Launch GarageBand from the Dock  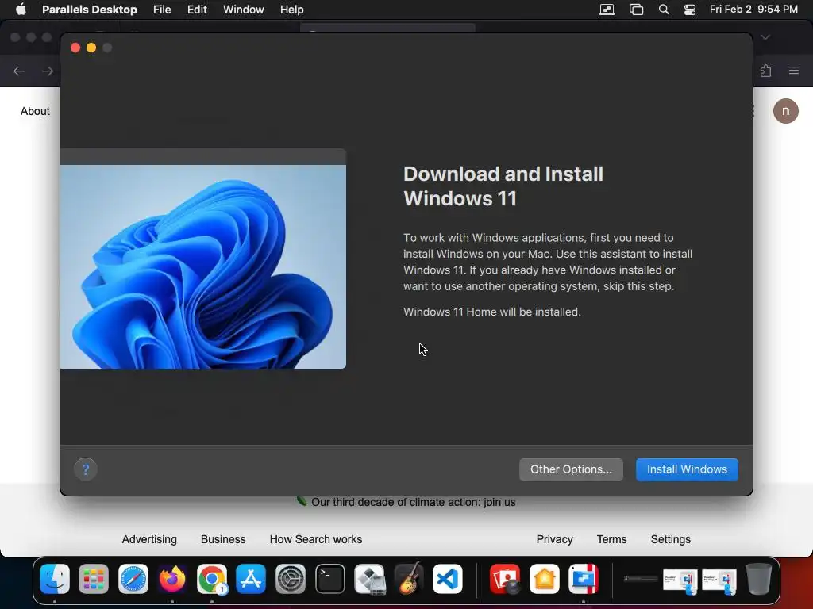click(409, 578)
